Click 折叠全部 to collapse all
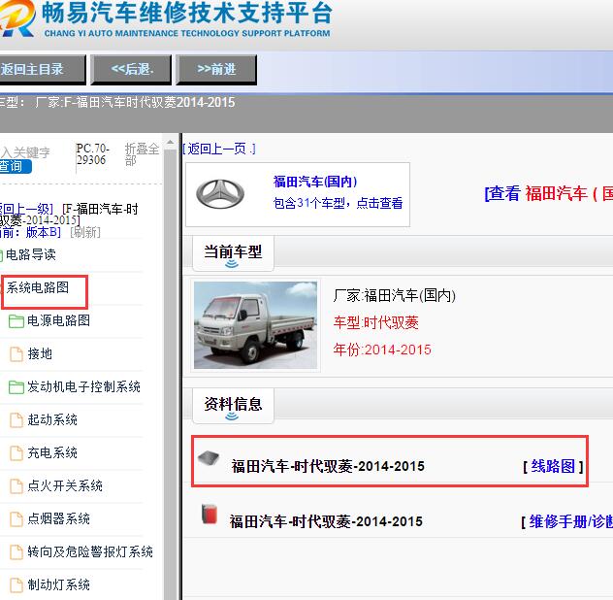 tap(142, 154)
